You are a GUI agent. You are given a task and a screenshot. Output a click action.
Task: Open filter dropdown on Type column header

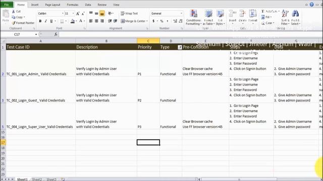[x=180, y=47]
